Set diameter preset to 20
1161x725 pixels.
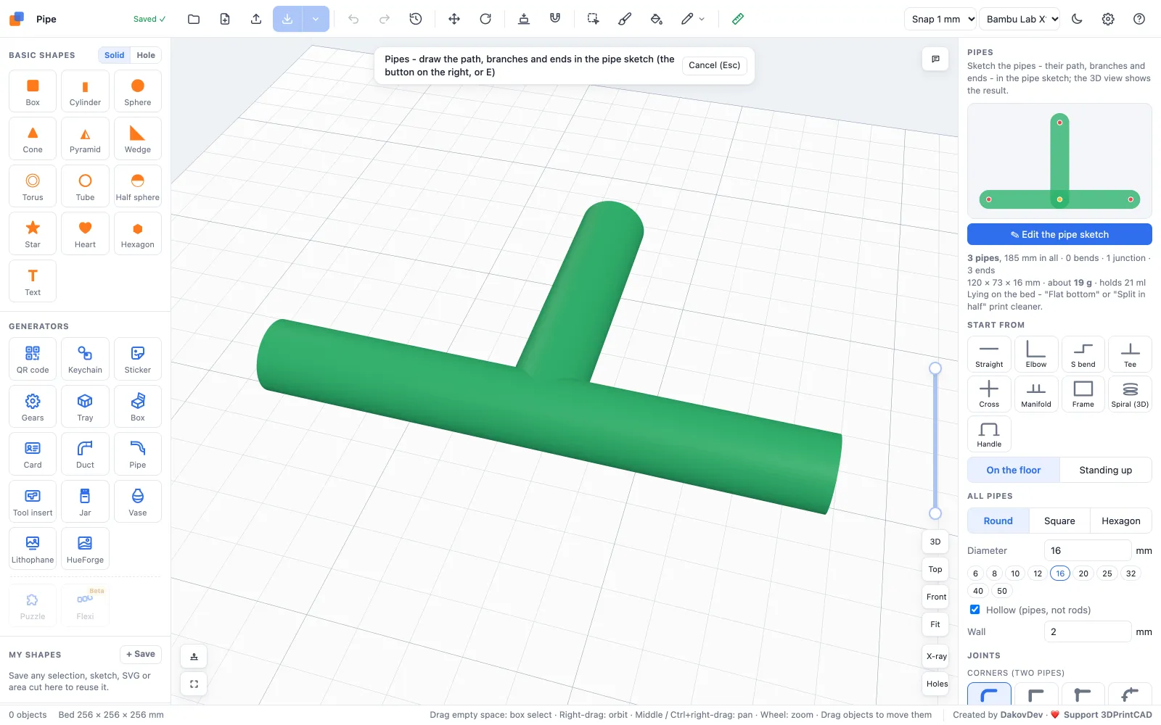[x=1083, y=573]
